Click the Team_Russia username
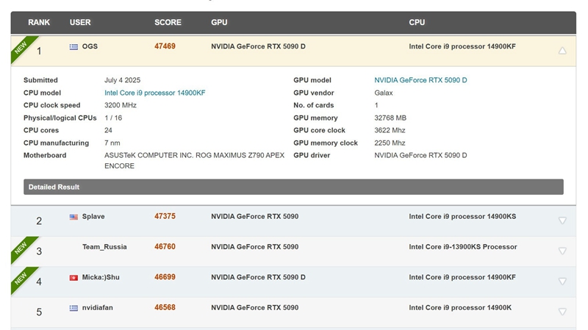The image size is (588, 330). coord(104,247)
